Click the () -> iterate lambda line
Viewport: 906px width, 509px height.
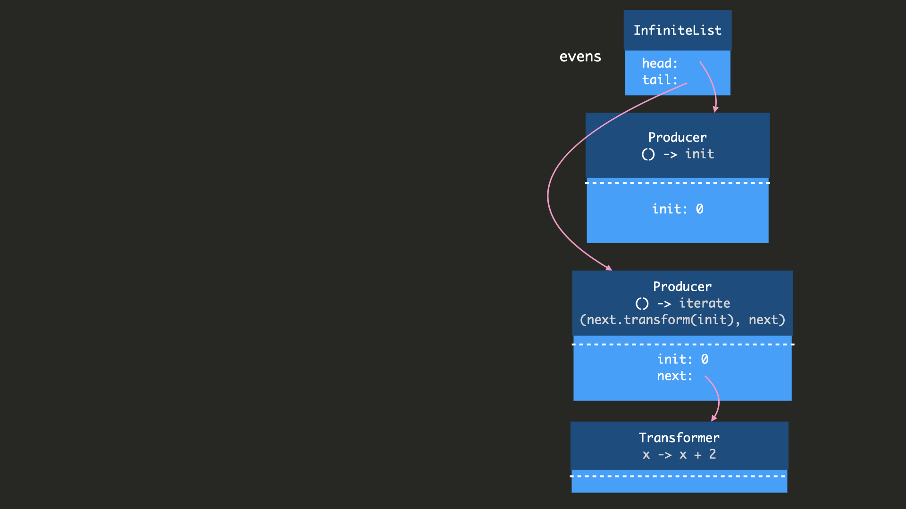tap(682, 303)
